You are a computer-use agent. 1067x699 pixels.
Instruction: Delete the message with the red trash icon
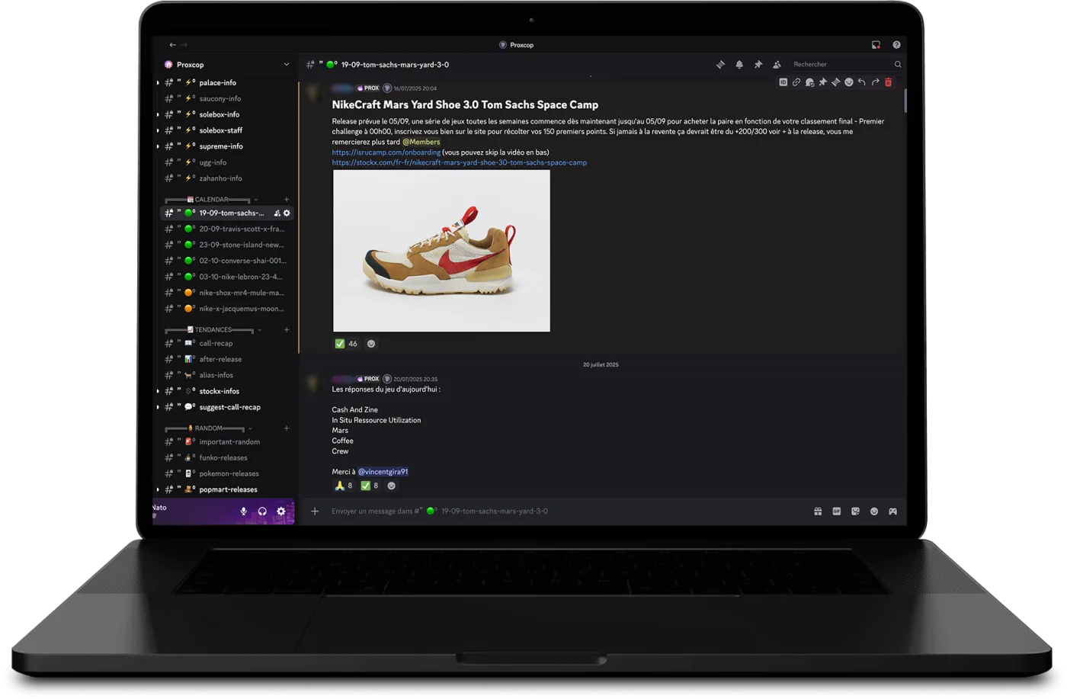pyautogui.click(x=888, y=82)
